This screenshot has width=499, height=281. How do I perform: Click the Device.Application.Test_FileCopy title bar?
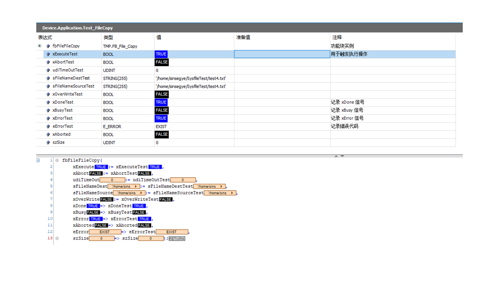coord(249,28)
